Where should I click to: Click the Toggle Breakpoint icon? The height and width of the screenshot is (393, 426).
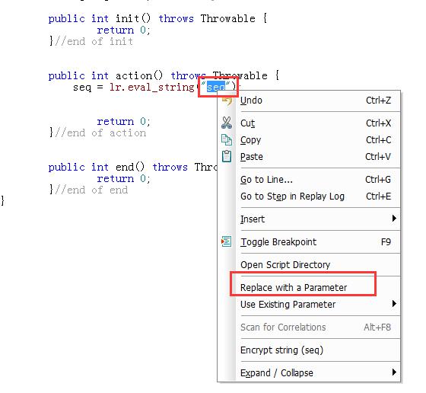pos(227,241)
